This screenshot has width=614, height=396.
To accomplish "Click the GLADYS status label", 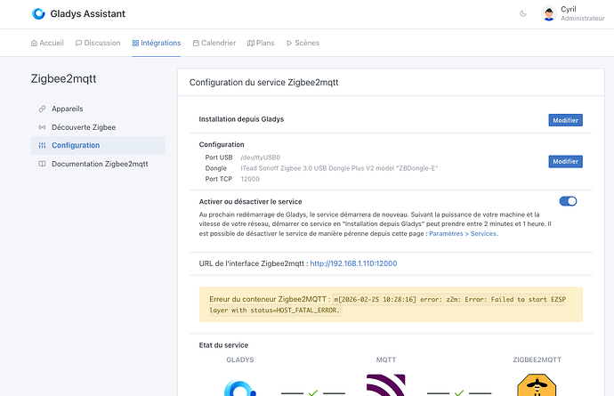I will click(x=240, y=360).
